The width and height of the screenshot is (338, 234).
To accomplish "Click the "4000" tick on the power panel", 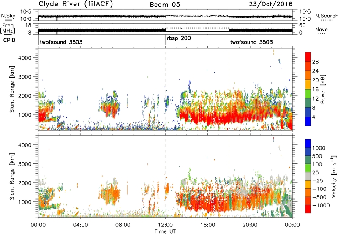I will click(25, 58).
